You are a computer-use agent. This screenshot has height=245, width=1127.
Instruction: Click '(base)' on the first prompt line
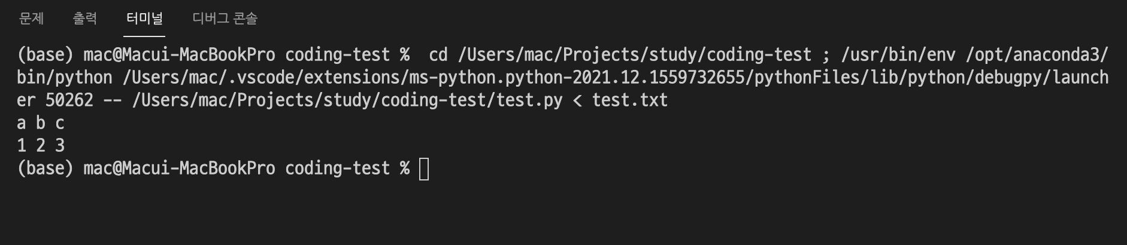pos(46,55)
